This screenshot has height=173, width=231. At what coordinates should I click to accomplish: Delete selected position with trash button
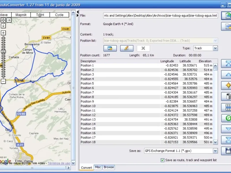coord(226,97)
